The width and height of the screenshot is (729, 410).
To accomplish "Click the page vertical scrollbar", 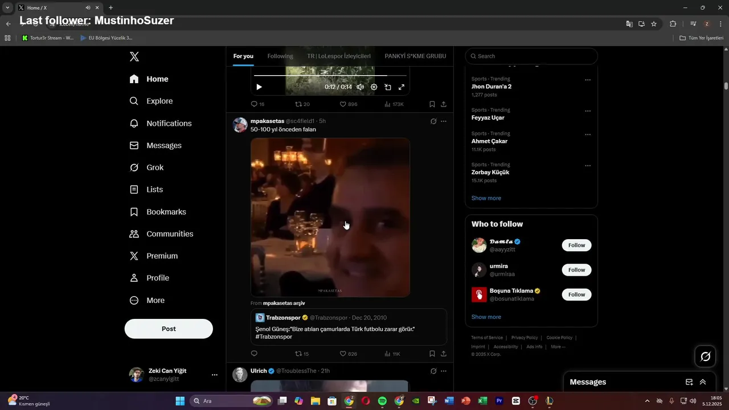I will [726, 86].
